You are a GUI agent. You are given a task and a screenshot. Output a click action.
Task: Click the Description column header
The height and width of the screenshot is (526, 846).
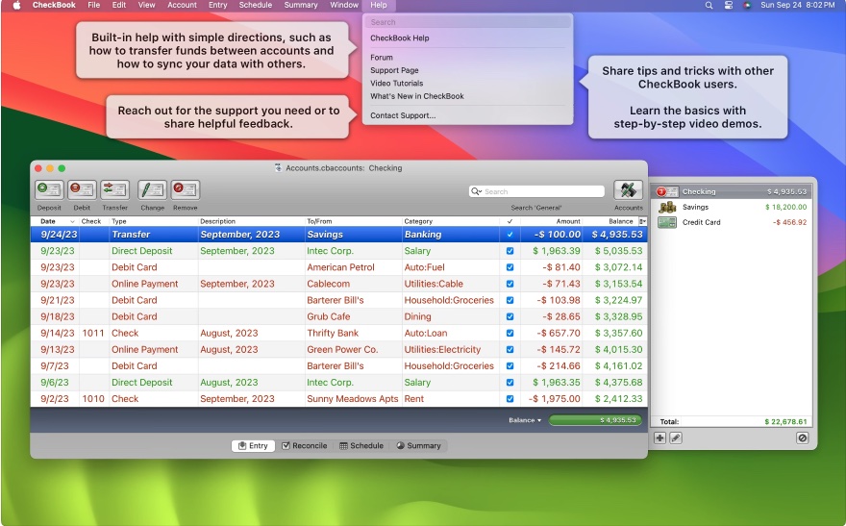pyautogui.click(x=251, y=221)
